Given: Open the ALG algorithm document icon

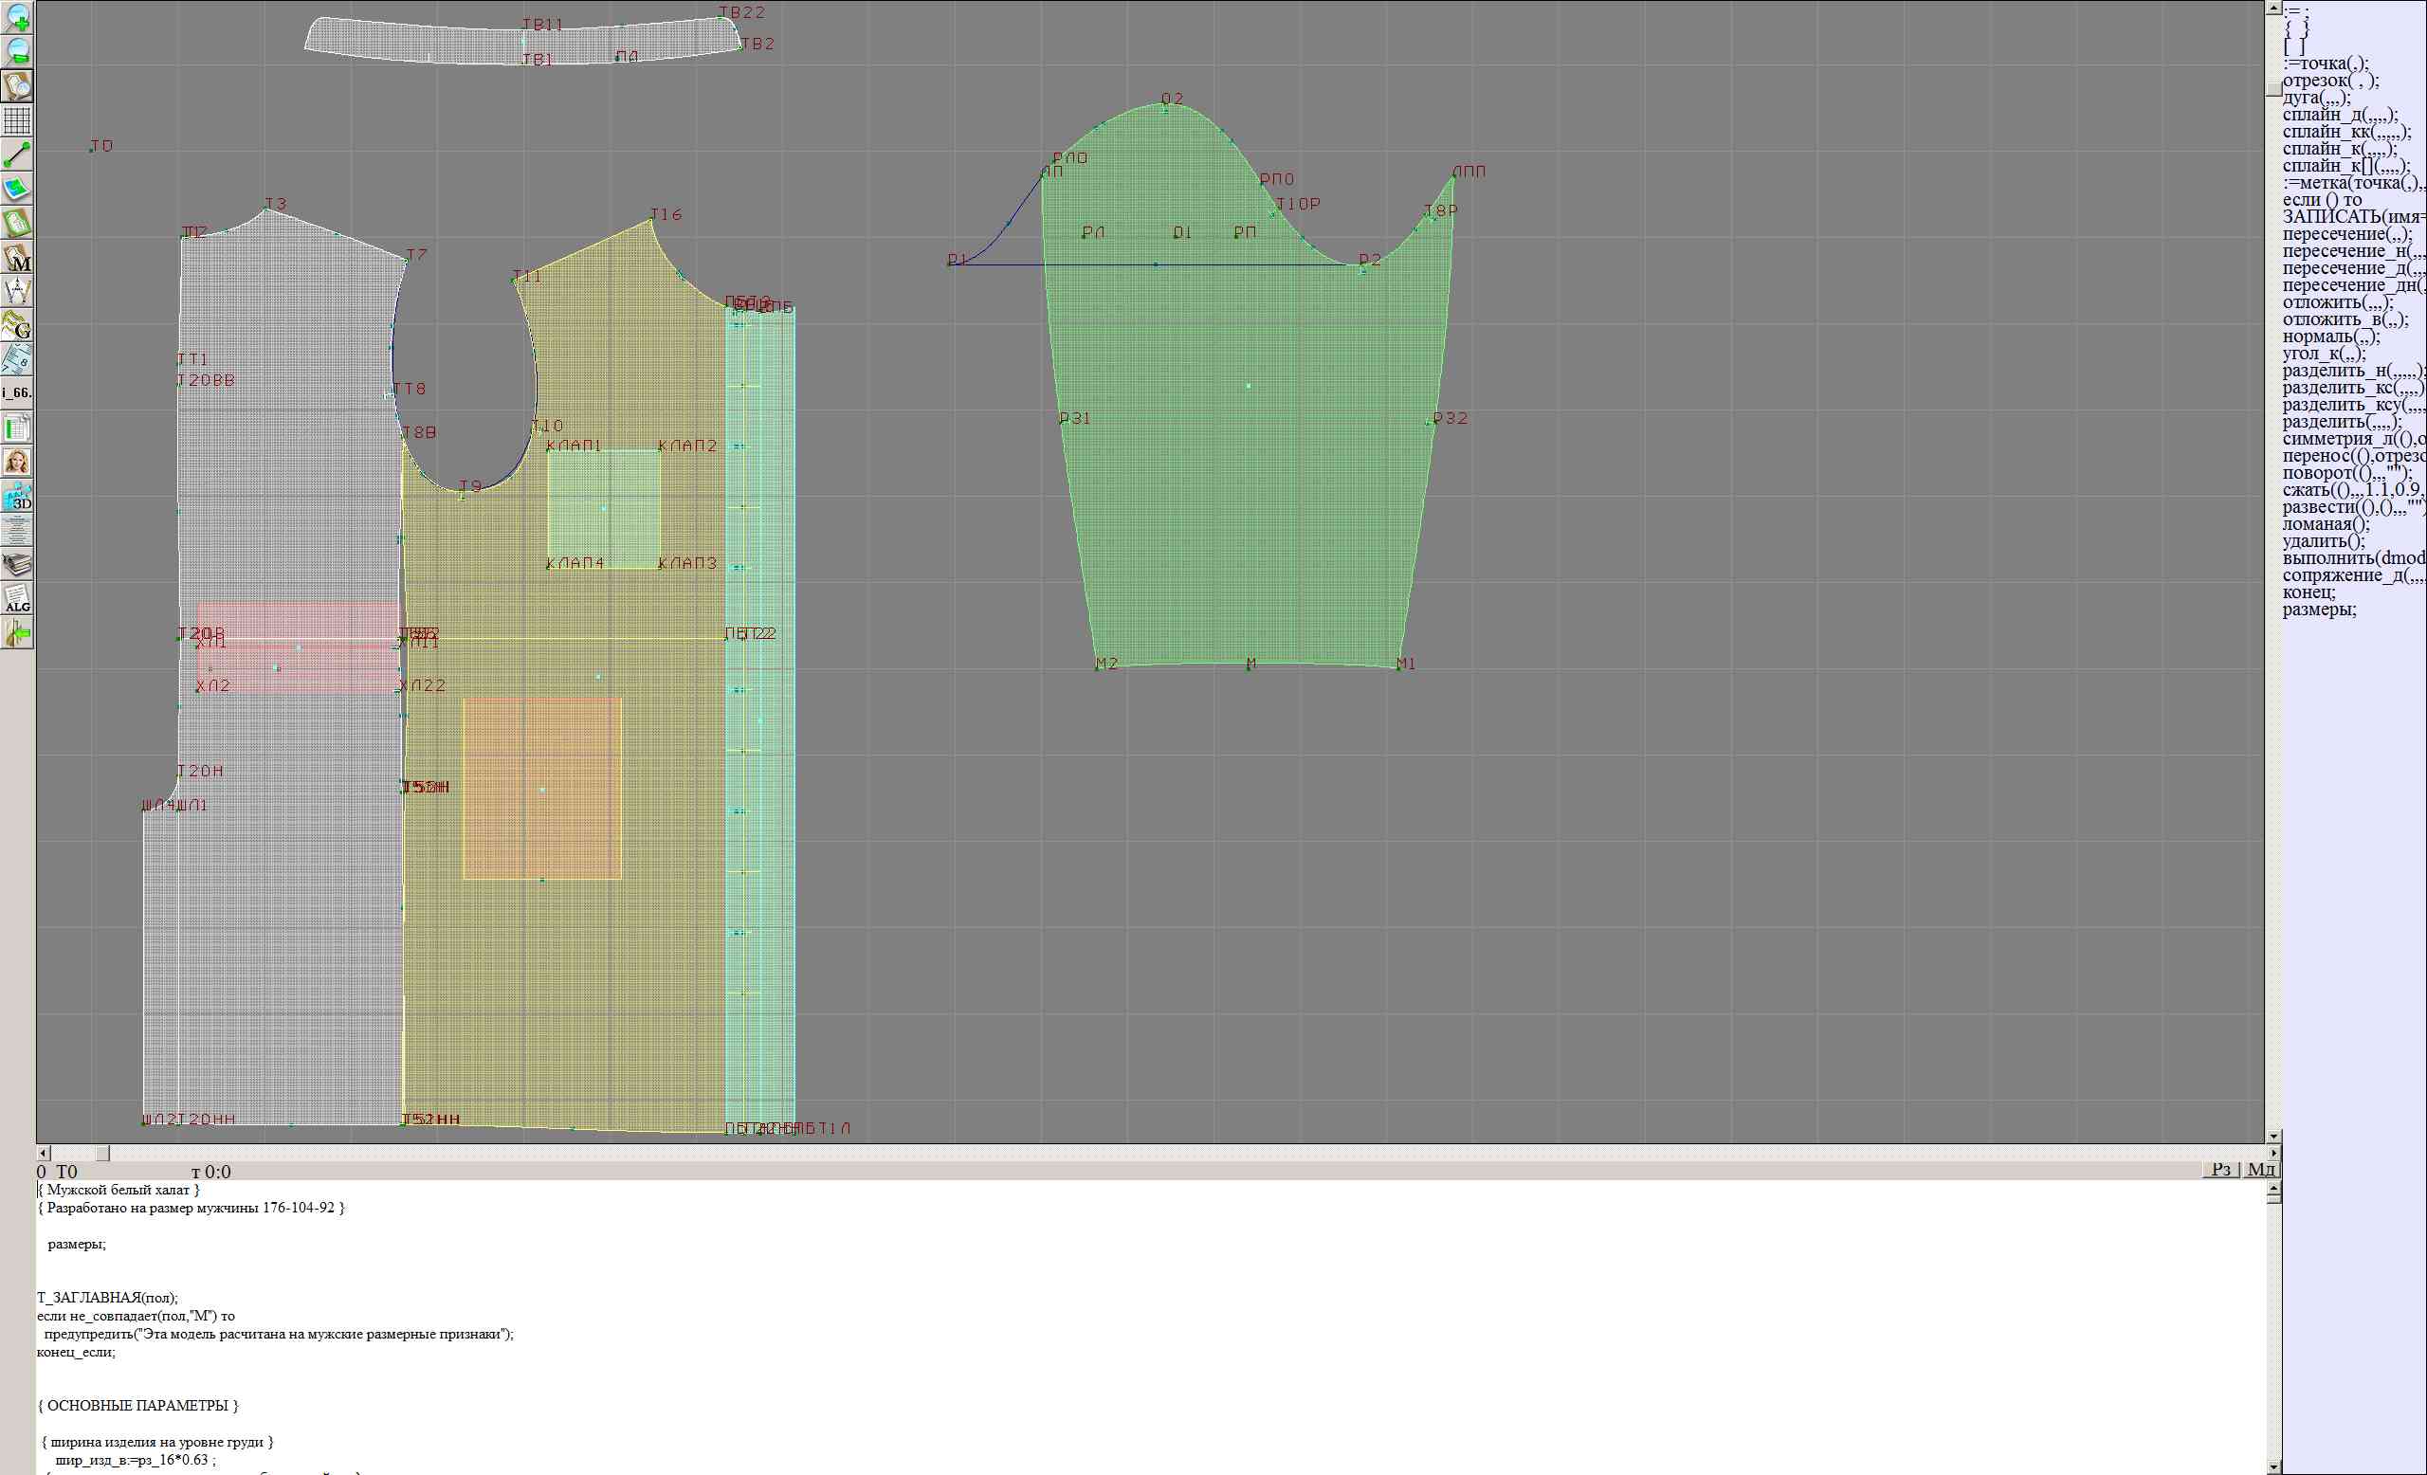Looking at the screenshot, I should click(x=17, y=599).
